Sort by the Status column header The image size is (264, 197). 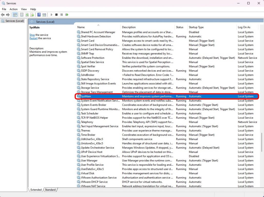tap(180, 27)
